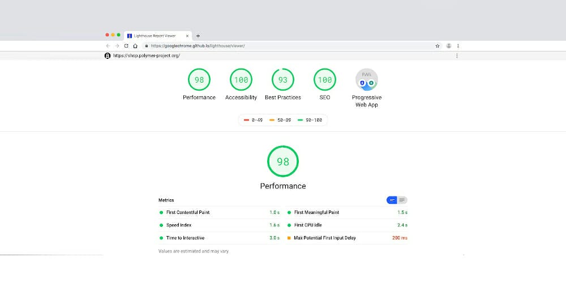Open the user profile avatar icon

pos(449,46)
